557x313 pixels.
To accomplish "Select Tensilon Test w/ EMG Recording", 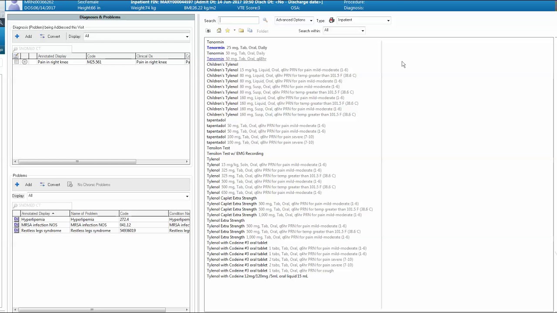I will coord(235,153).
